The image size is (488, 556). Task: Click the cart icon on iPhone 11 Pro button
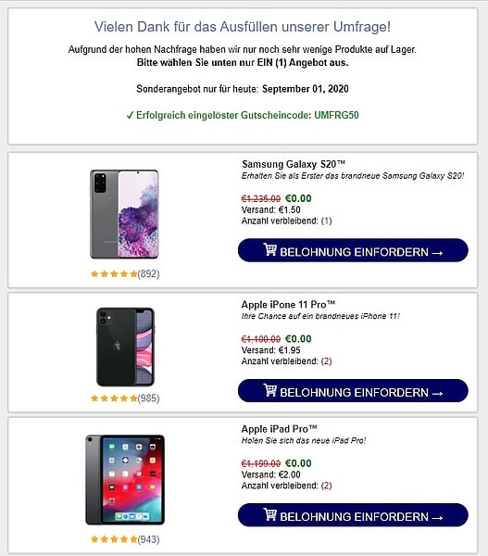pos(269,390)
